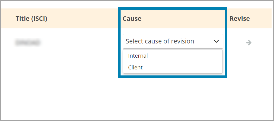Click the empty space right of Client option
This screenshot has width=274, height=121.
tap(187, 68)
